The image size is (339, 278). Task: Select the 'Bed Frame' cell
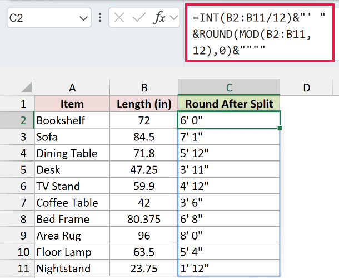pos(72,219)
